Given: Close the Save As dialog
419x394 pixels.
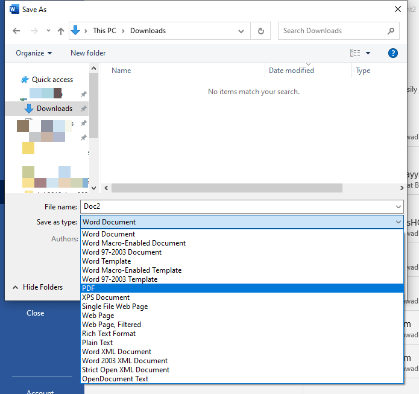Looking at the screenshot, I should tap(398, 10).
